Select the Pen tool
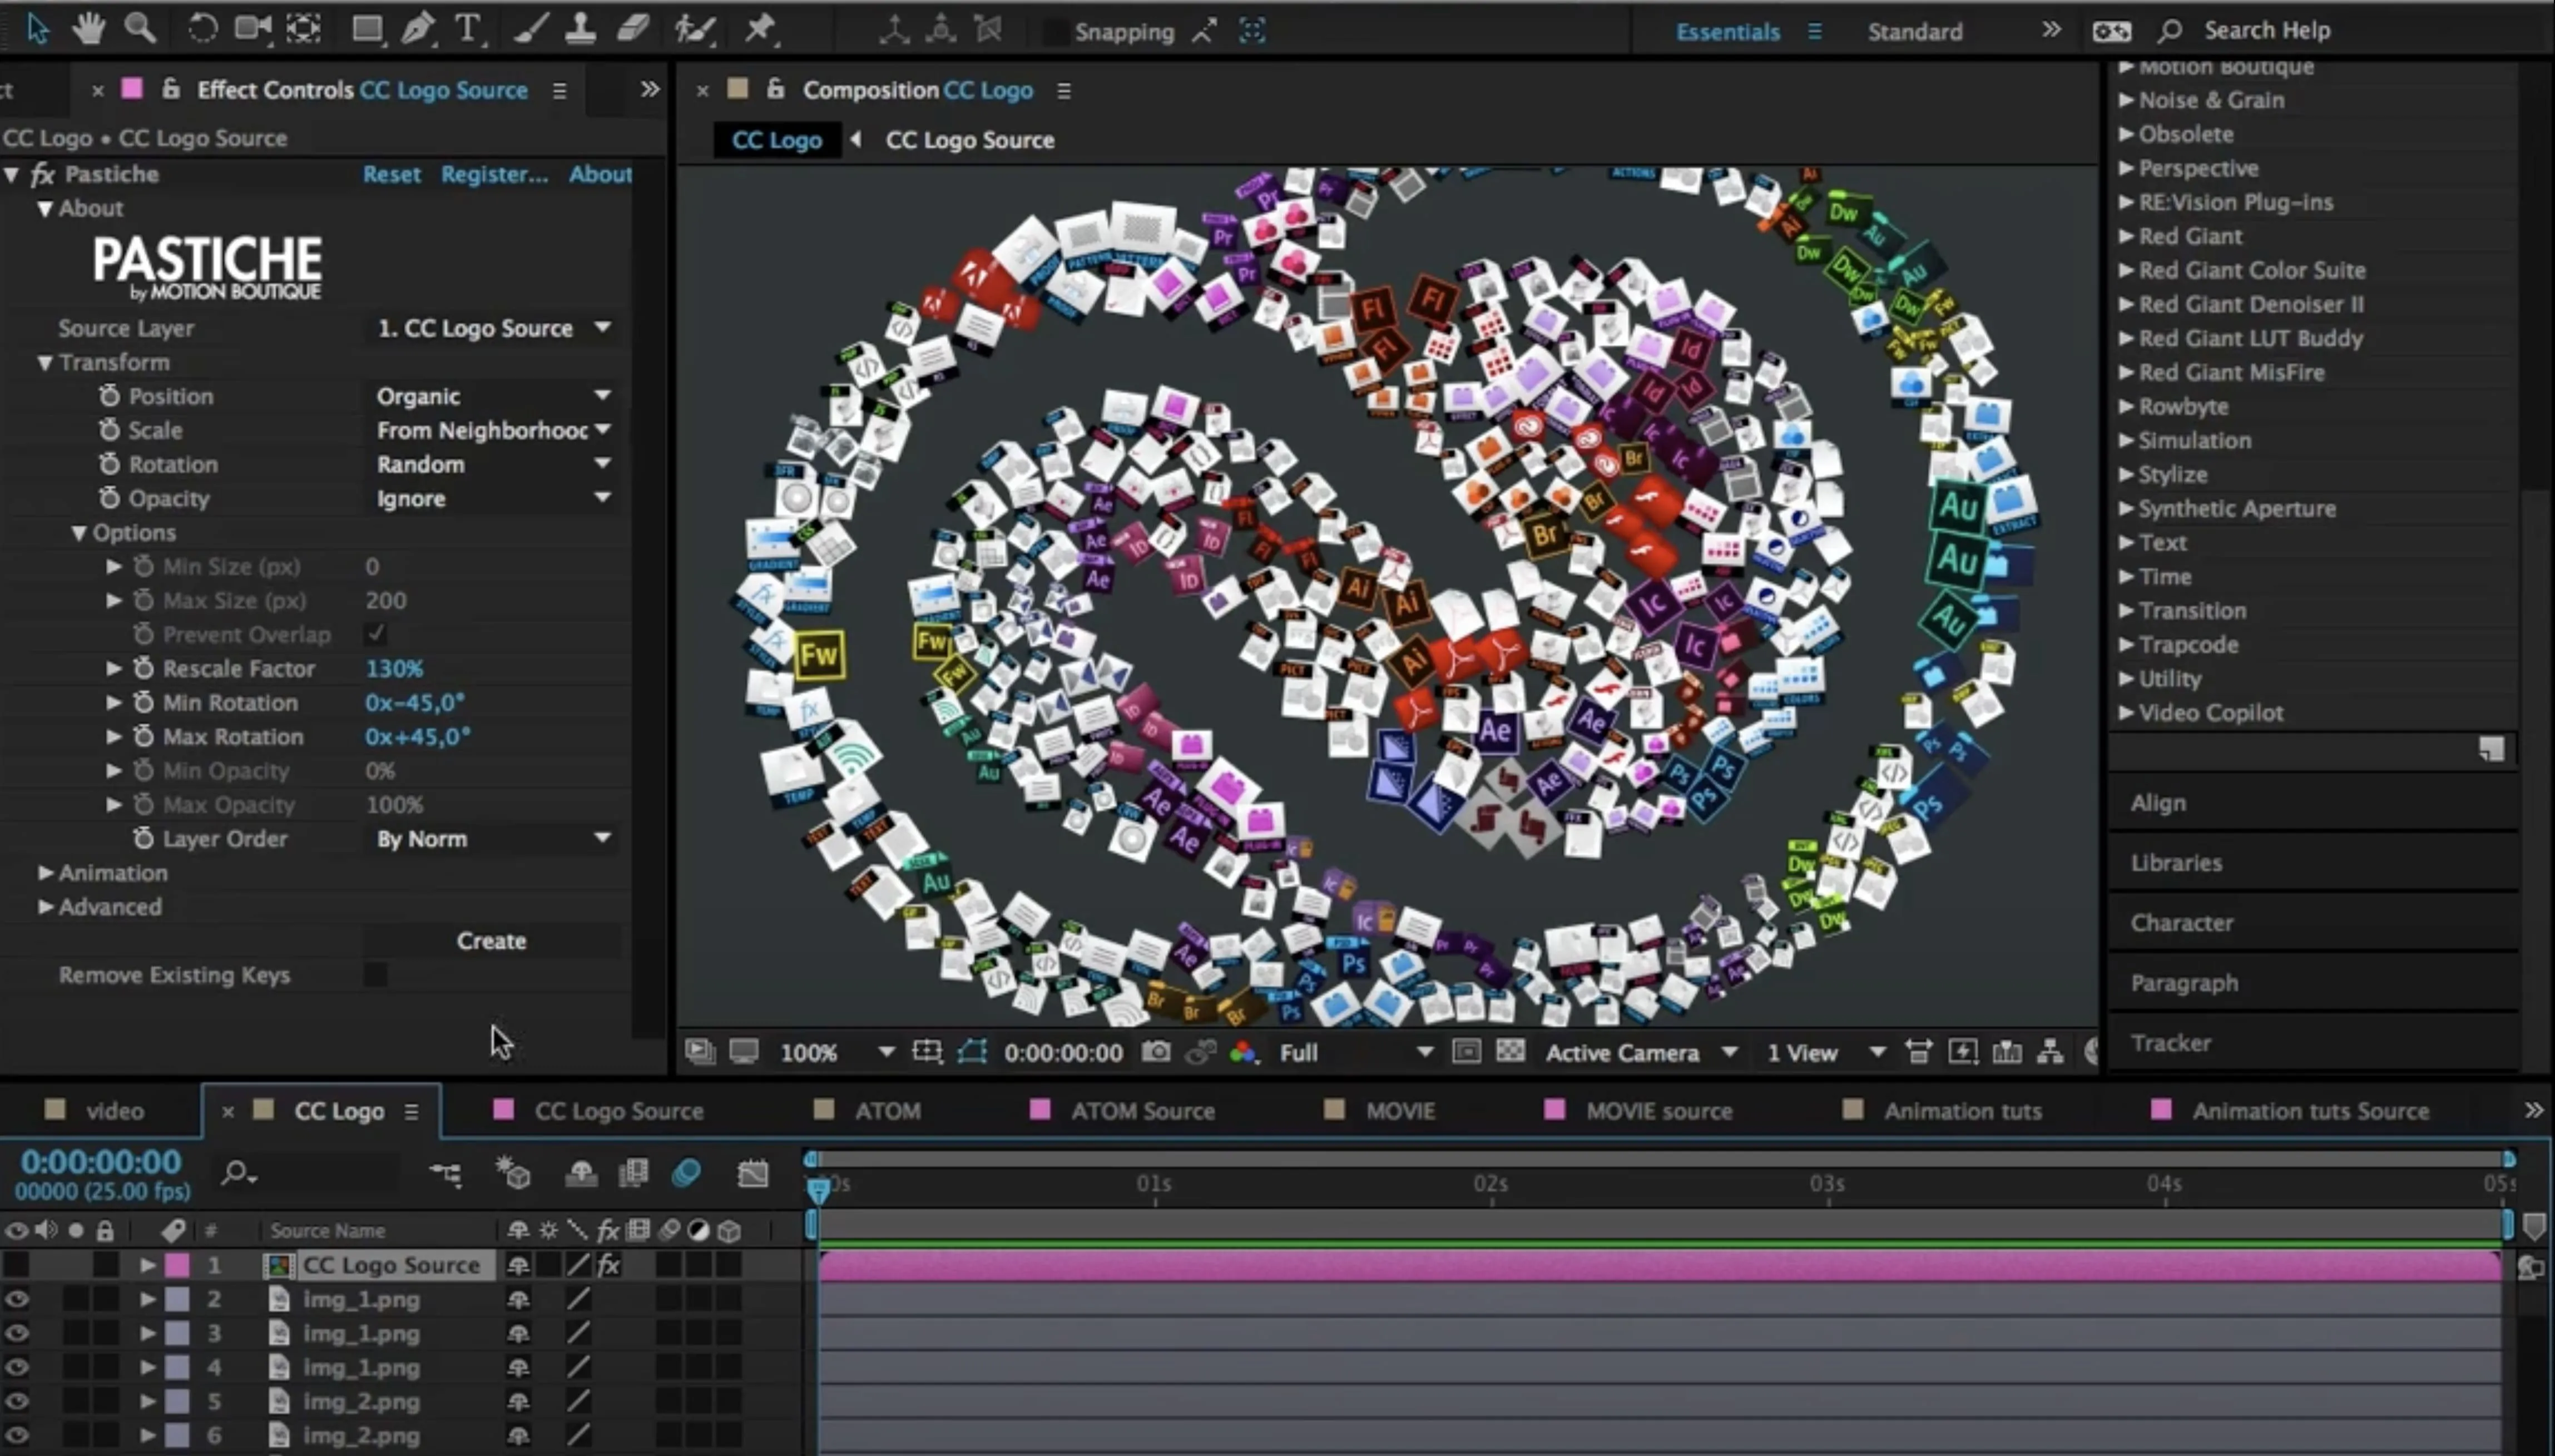The height and width of the screenshot is (1456, 2555). tap(417, 29)
